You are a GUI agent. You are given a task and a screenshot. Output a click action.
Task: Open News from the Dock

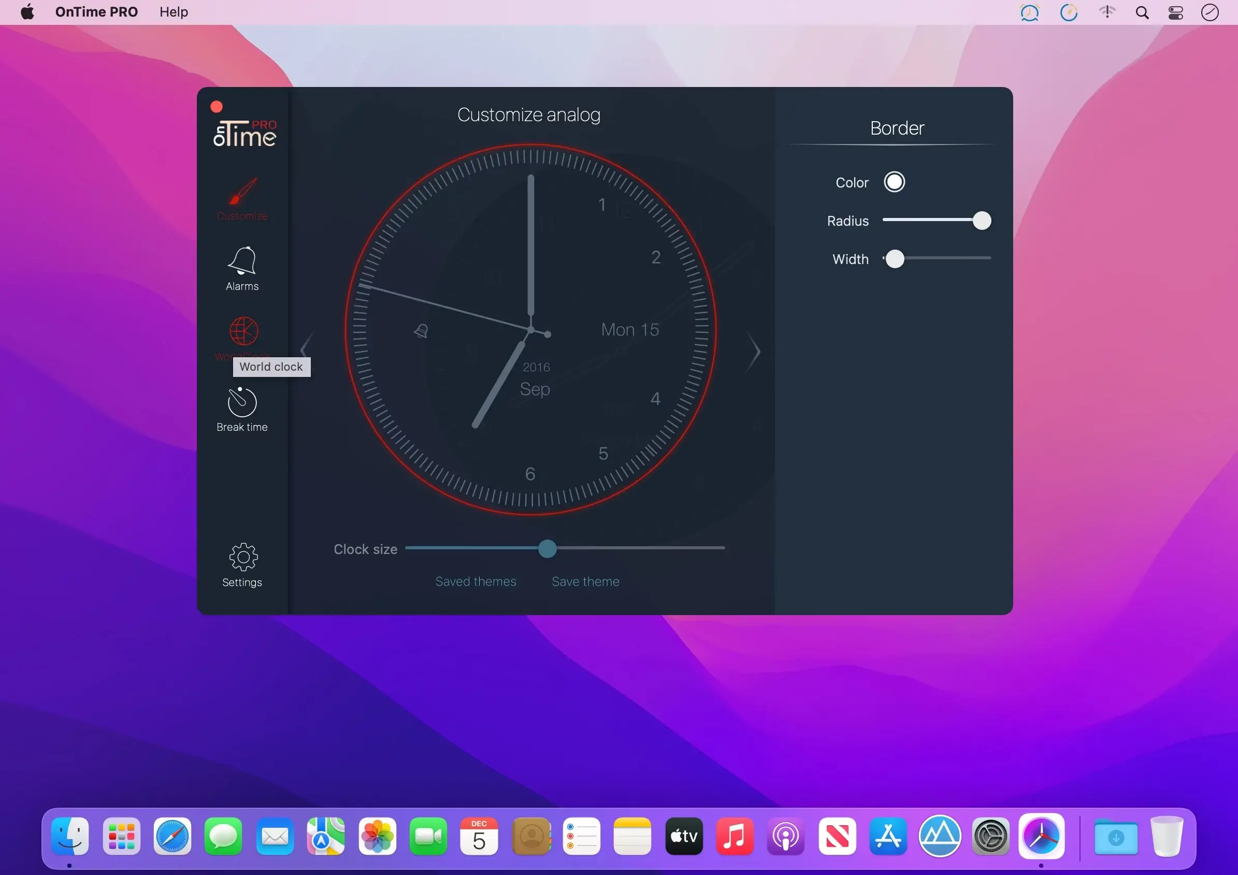pyautogui.click(x=837, y=836)
